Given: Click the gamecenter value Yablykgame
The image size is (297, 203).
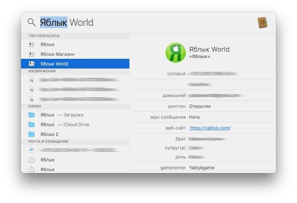Looking at the screenshot, I should point(202,168).
